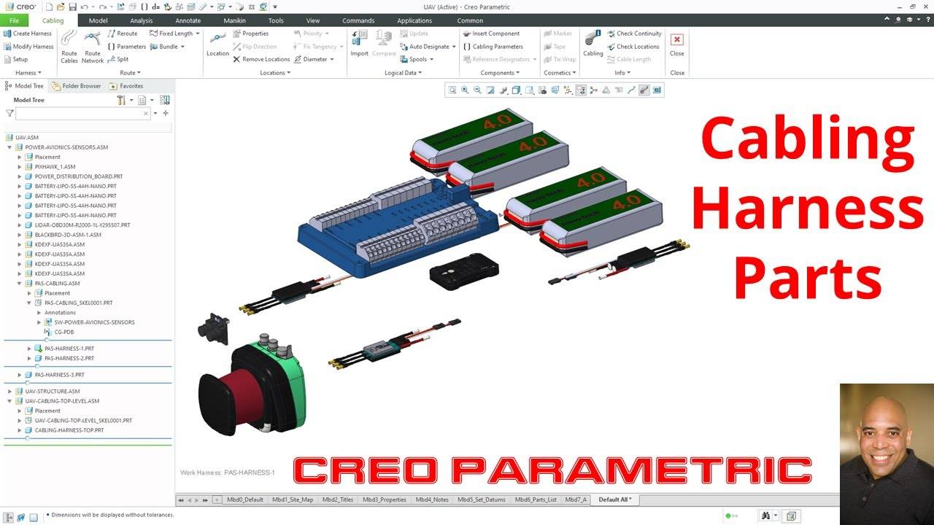934x525 pixels.
Task: Click Undo in quick access toolbar
Action: pos(85,7)
